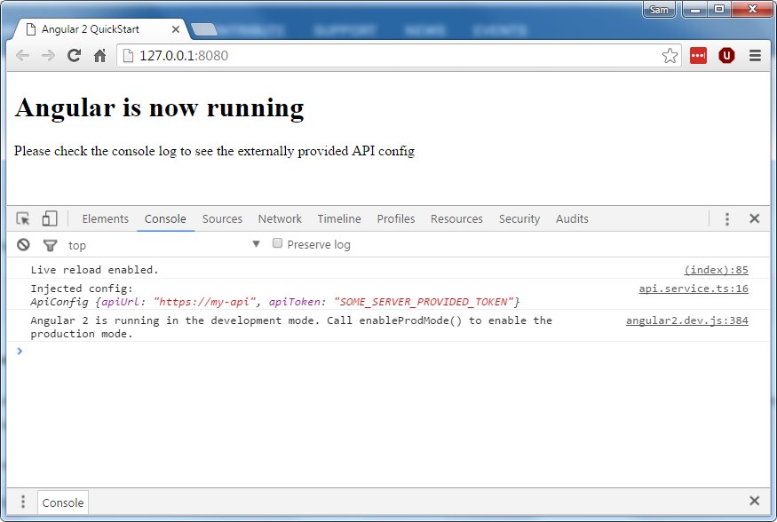This screenshot has height=522, width=777.
Task: Open the Sources tab
Action: (222, 219)
